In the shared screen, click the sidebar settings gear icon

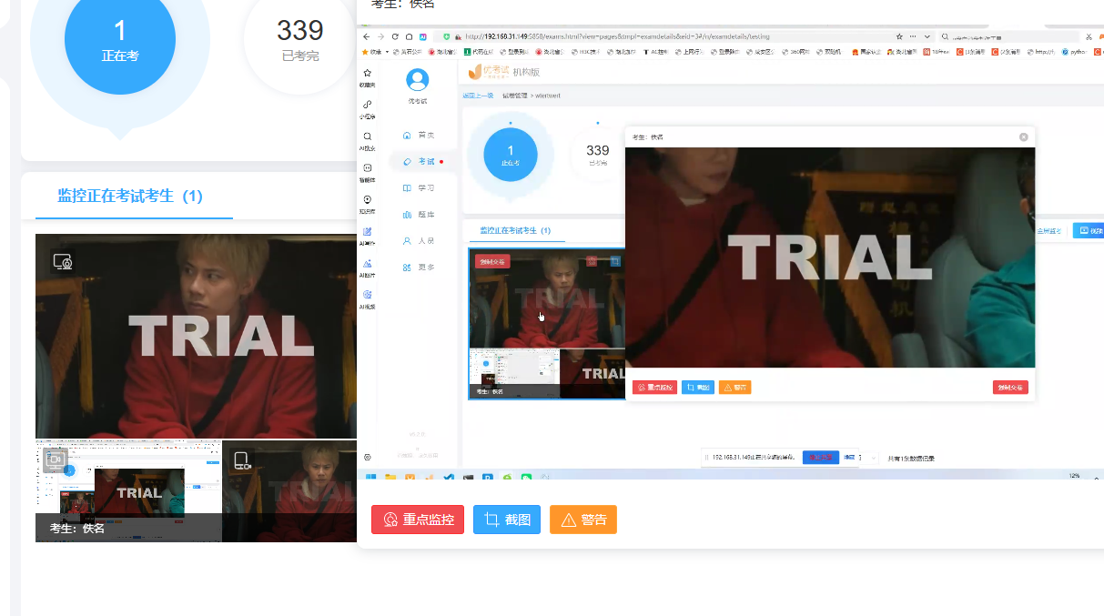click(368, 457)
